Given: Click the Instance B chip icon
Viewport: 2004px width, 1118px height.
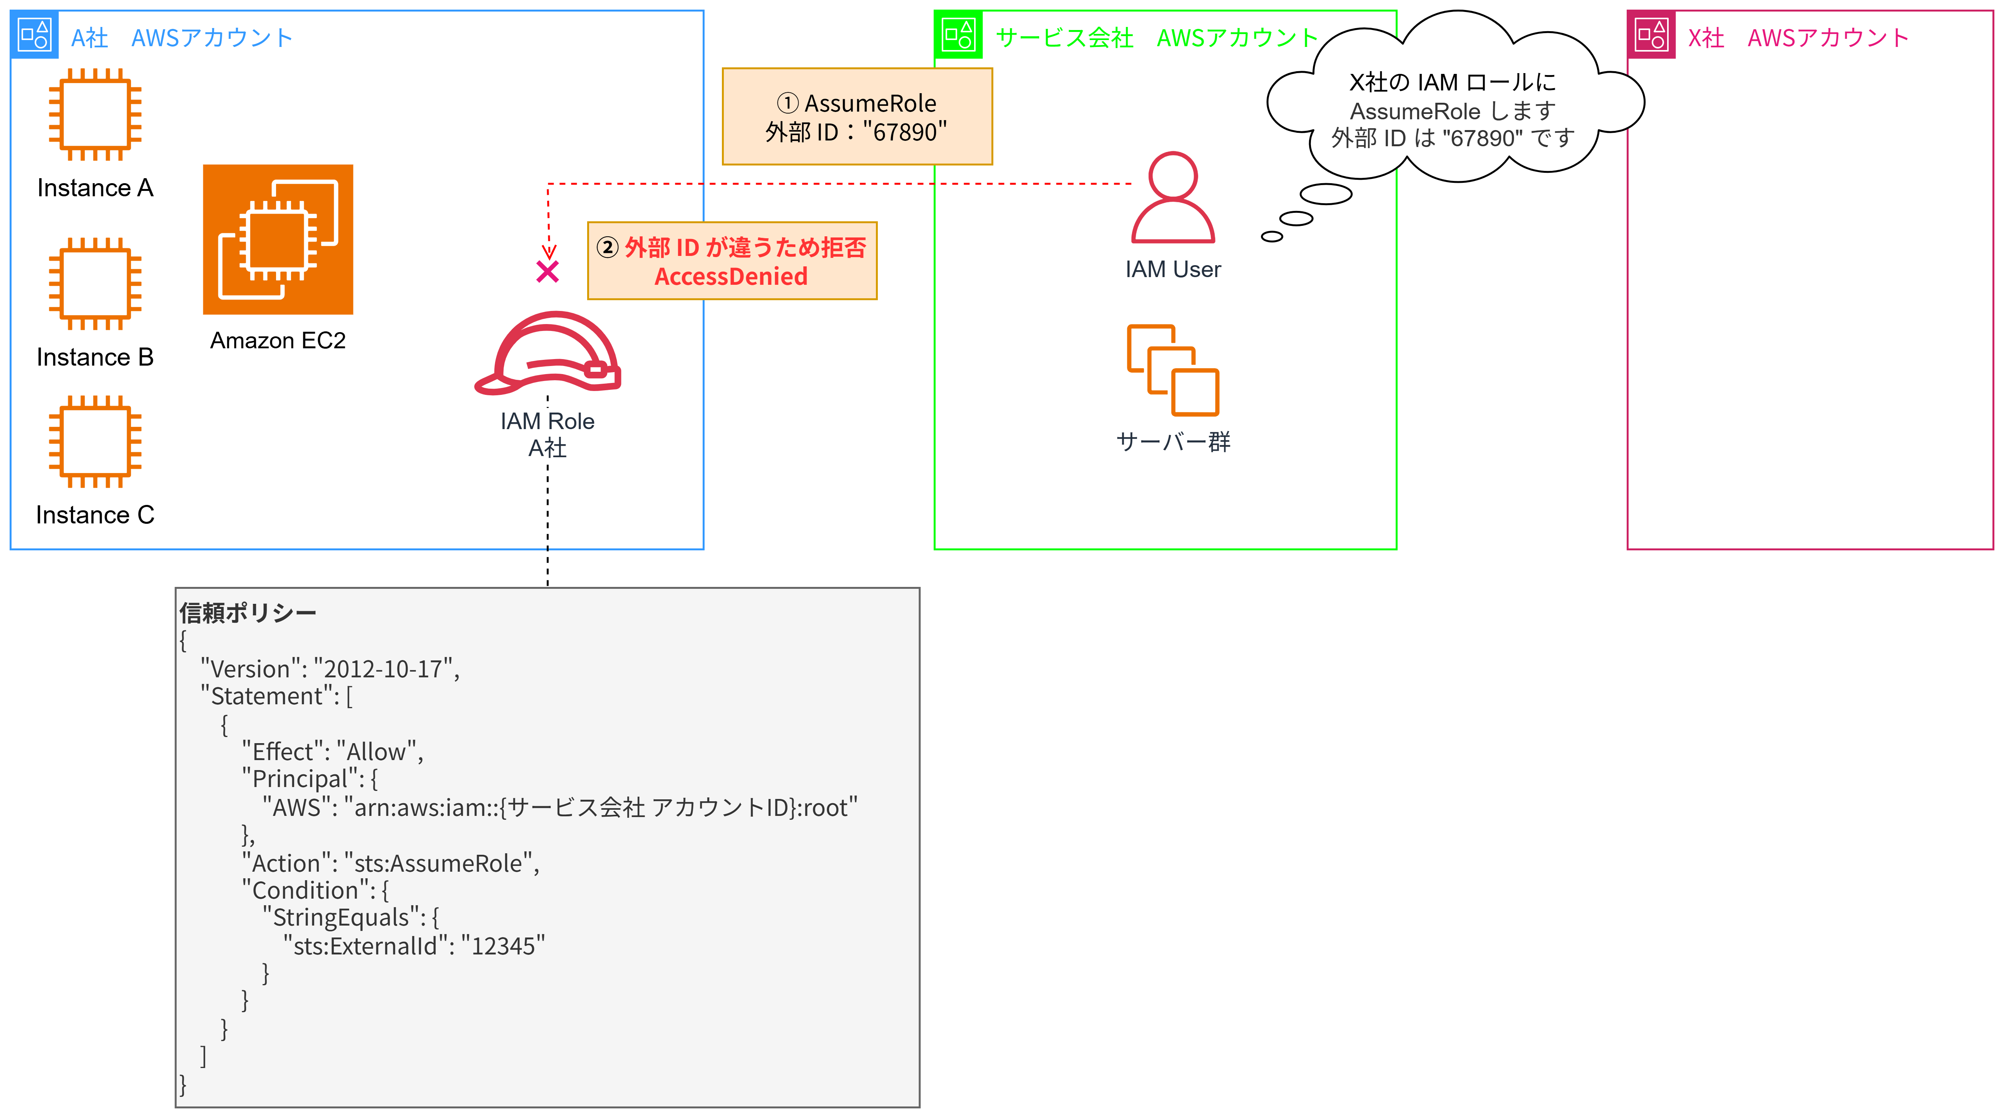Looking at the screenshot, I should [95, 284].
